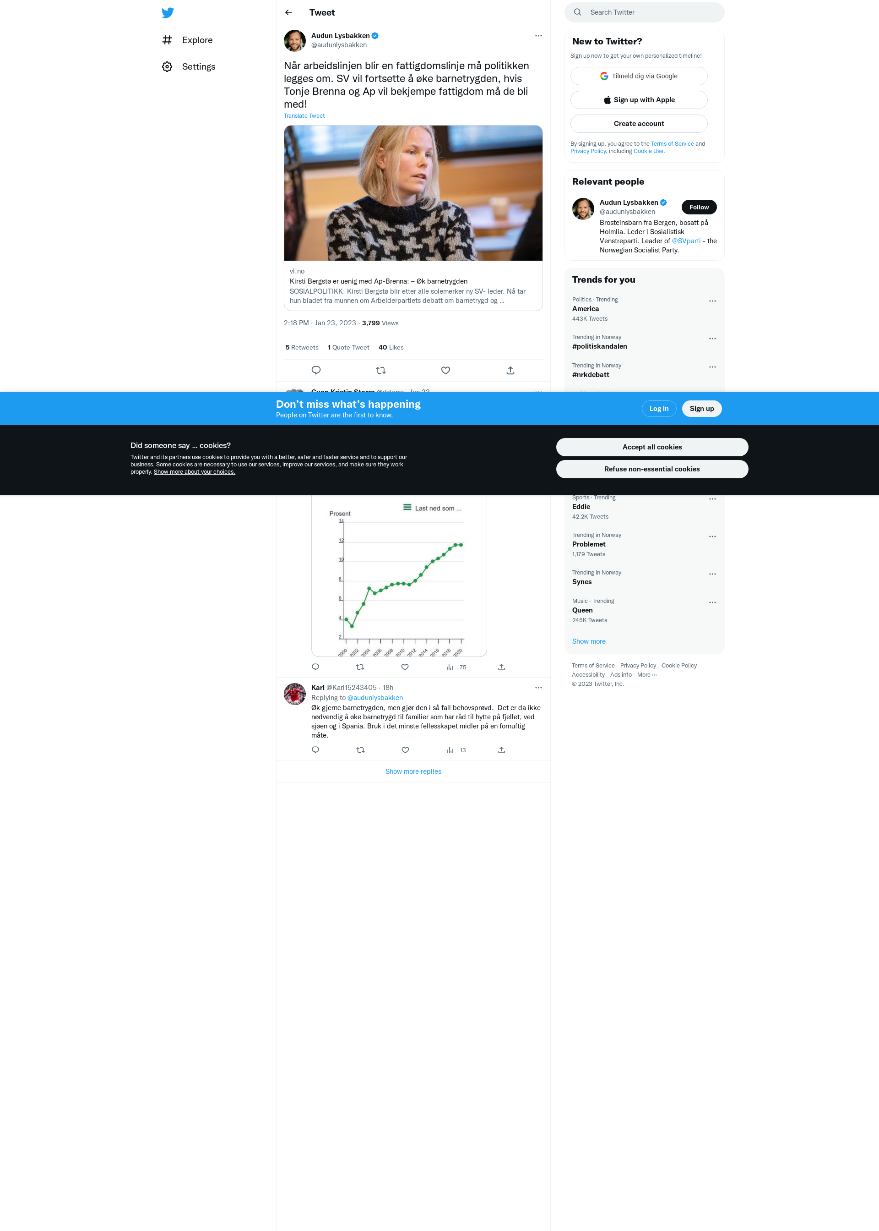Like Karl's reply with heart icon

tap(406, 750)
